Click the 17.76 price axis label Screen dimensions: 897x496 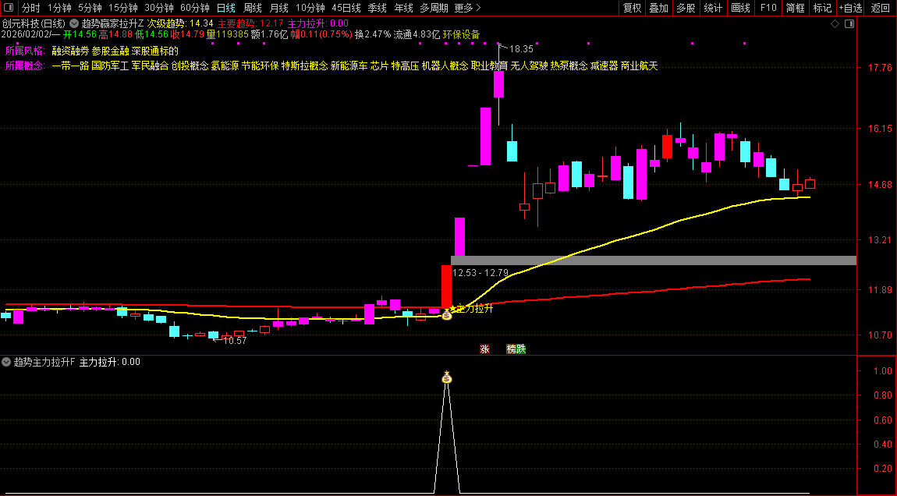[880, 68]
